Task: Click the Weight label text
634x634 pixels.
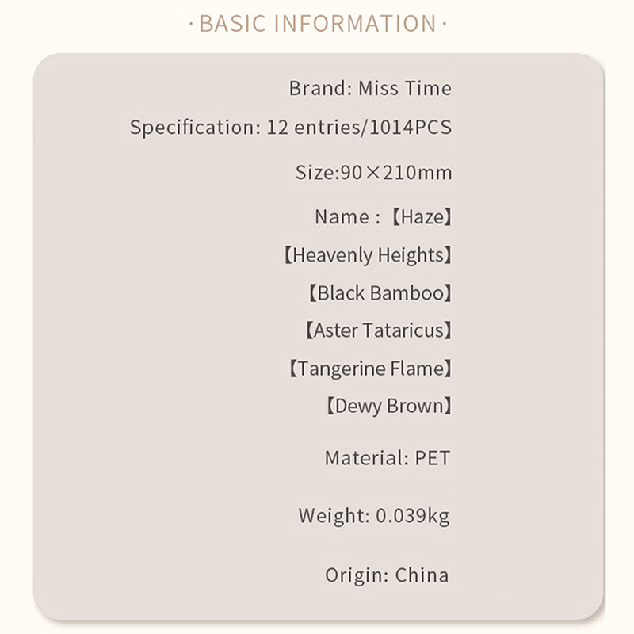Action: click(x=334, y=517)
